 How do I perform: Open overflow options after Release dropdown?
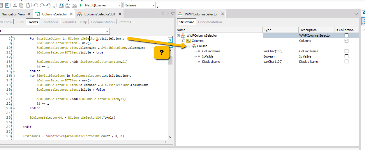pos(158,6)
